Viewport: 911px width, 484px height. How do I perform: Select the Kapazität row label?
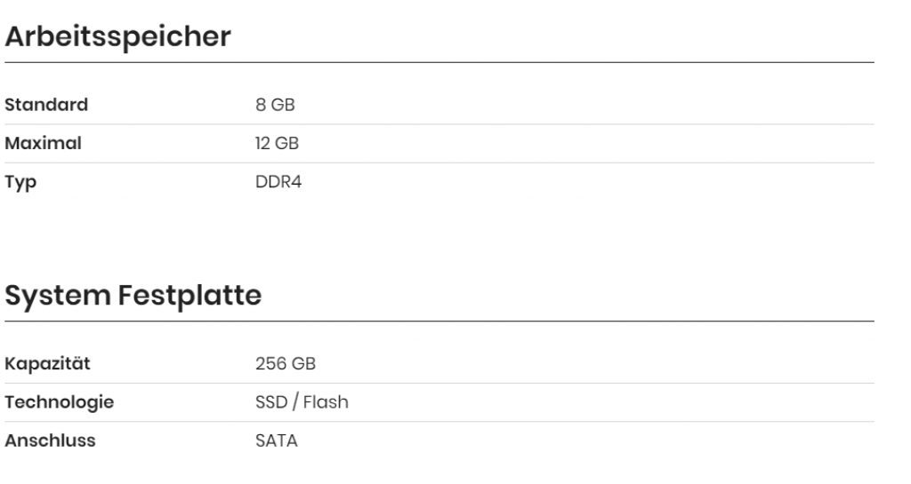(x=47, y=363)
